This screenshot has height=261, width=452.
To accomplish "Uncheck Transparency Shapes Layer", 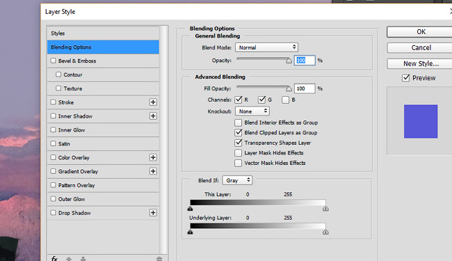I will (238, 143).
